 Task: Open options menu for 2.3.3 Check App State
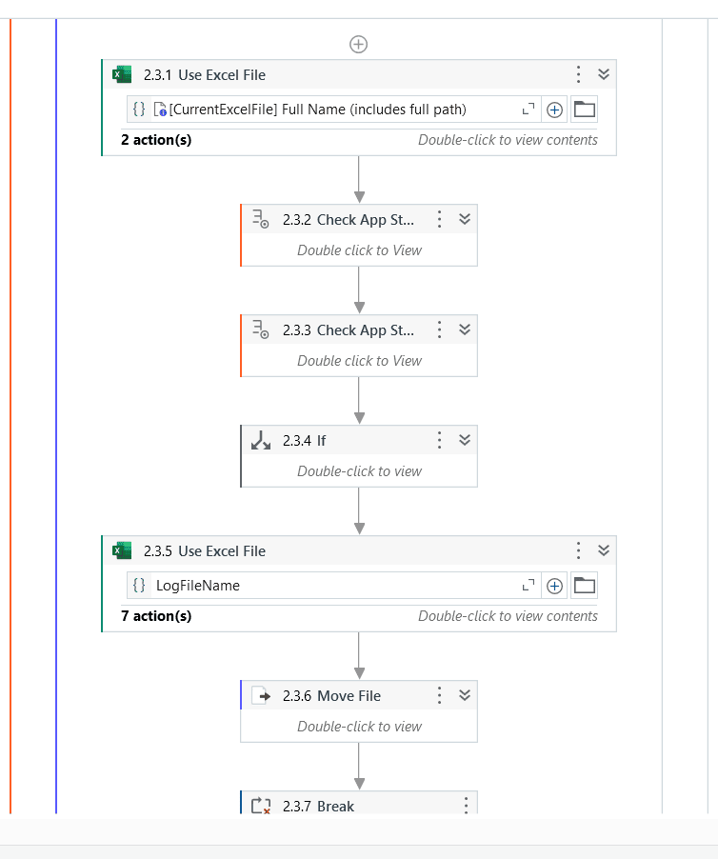coord(439,330)
